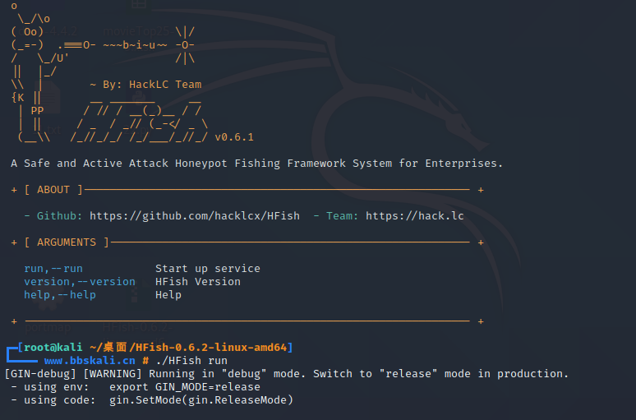Click the www.bbskali.cn prompt text

tap(90, 360)
